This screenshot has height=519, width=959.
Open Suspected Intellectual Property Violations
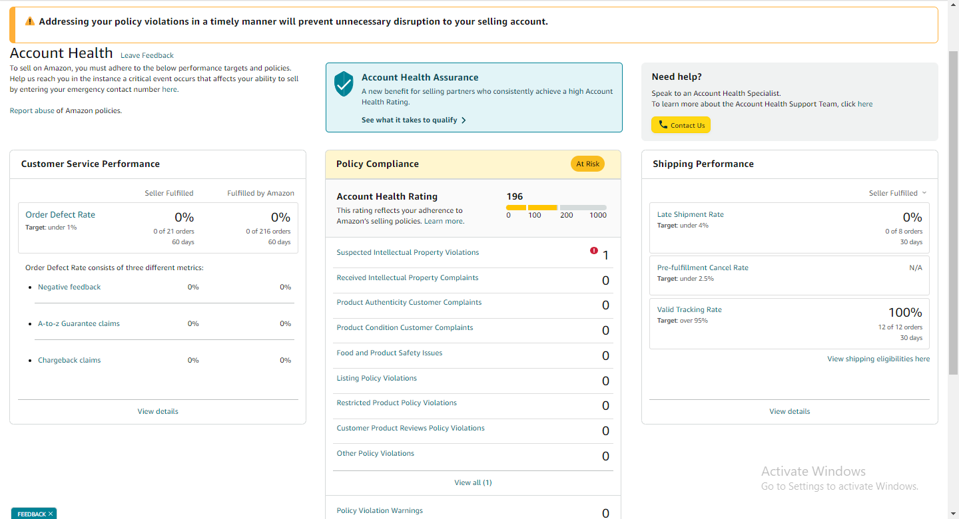408,252
